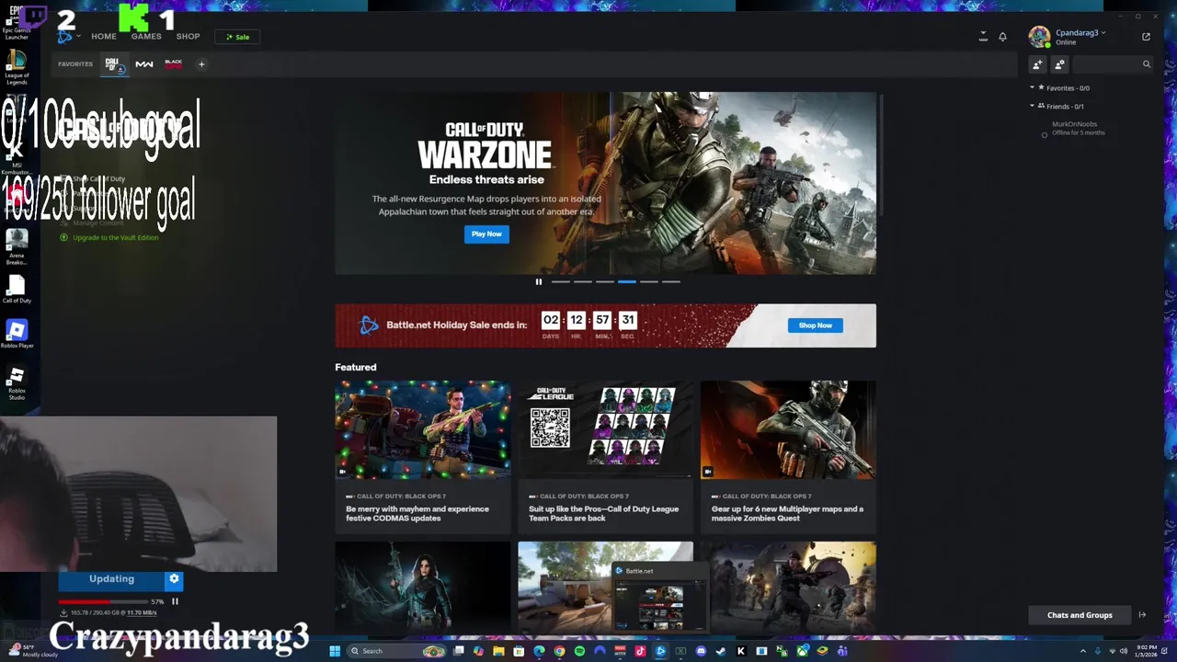Image resolution: width=1177 pixels, height=662 pixels.
Task: Open TikTok from the taskbar
Action: (x=640, y=651)
